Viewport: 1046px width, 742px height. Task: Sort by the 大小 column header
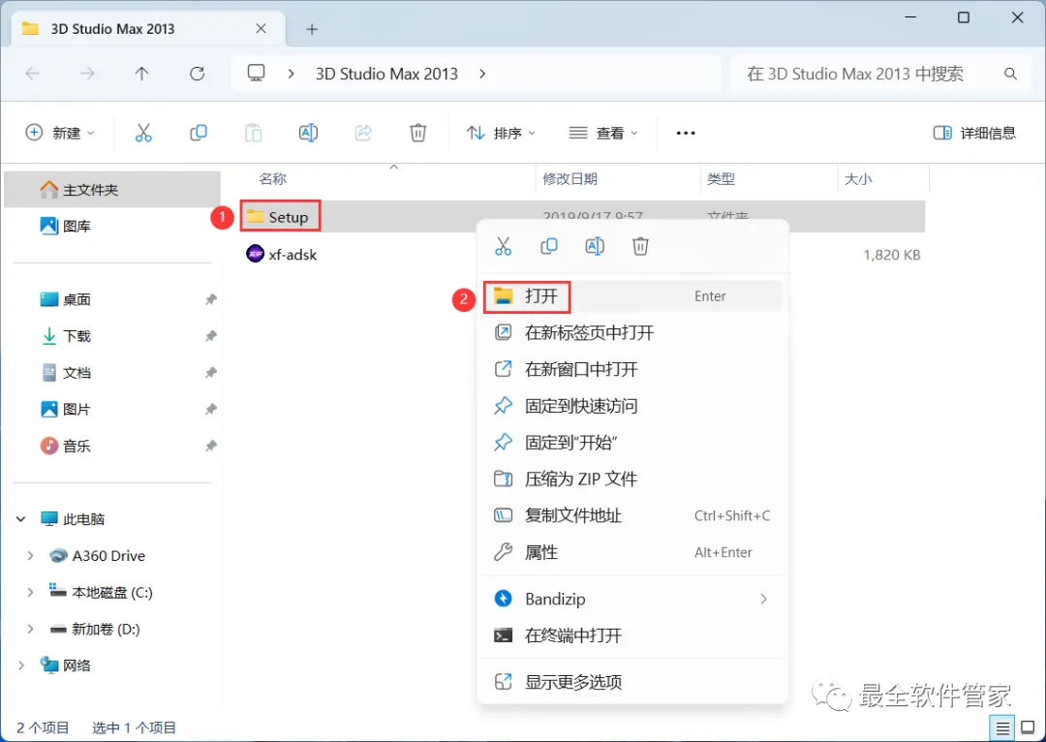pyautogui.click(x=858, y=179)
